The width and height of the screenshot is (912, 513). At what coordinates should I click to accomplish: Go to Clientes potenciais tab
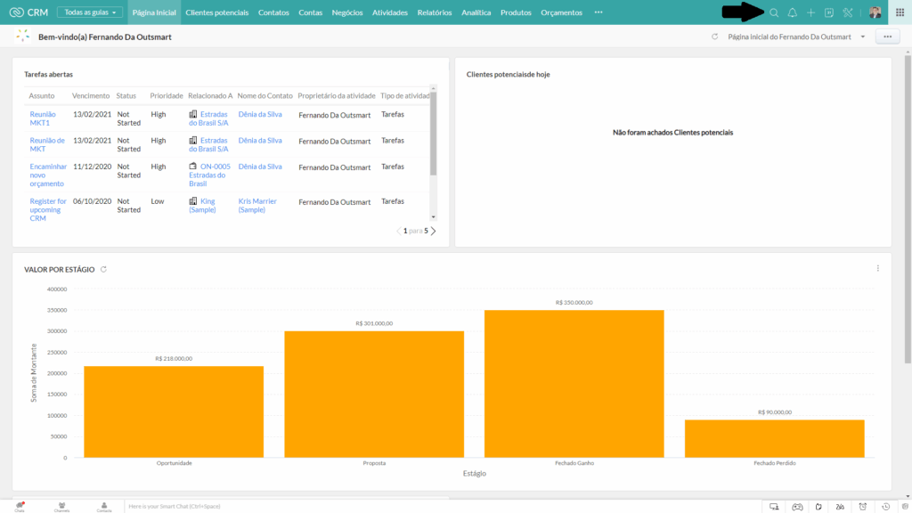217,12
